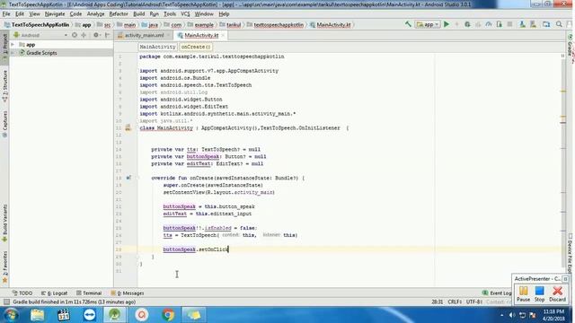The image size is (575, 323).
Task: Click texttospeechappkotlin breadcrumb folder
Action: pos(276,25)
